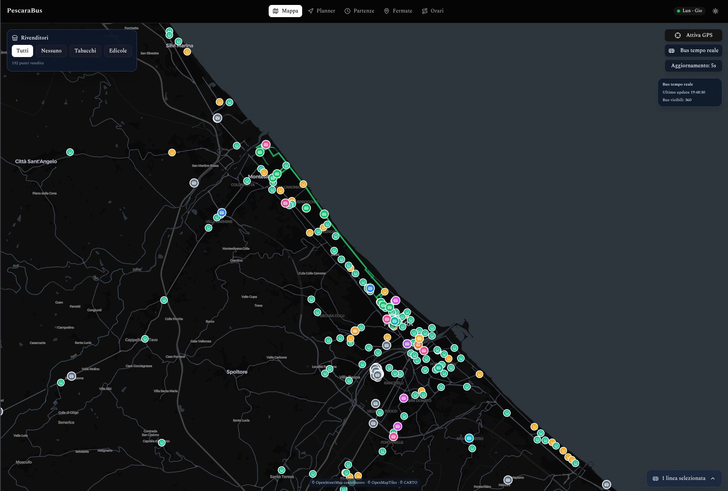Viewport: 728px width, 491px height.
Task: Toggle the light/dark theme sun icon
Action: click(715, 11)
